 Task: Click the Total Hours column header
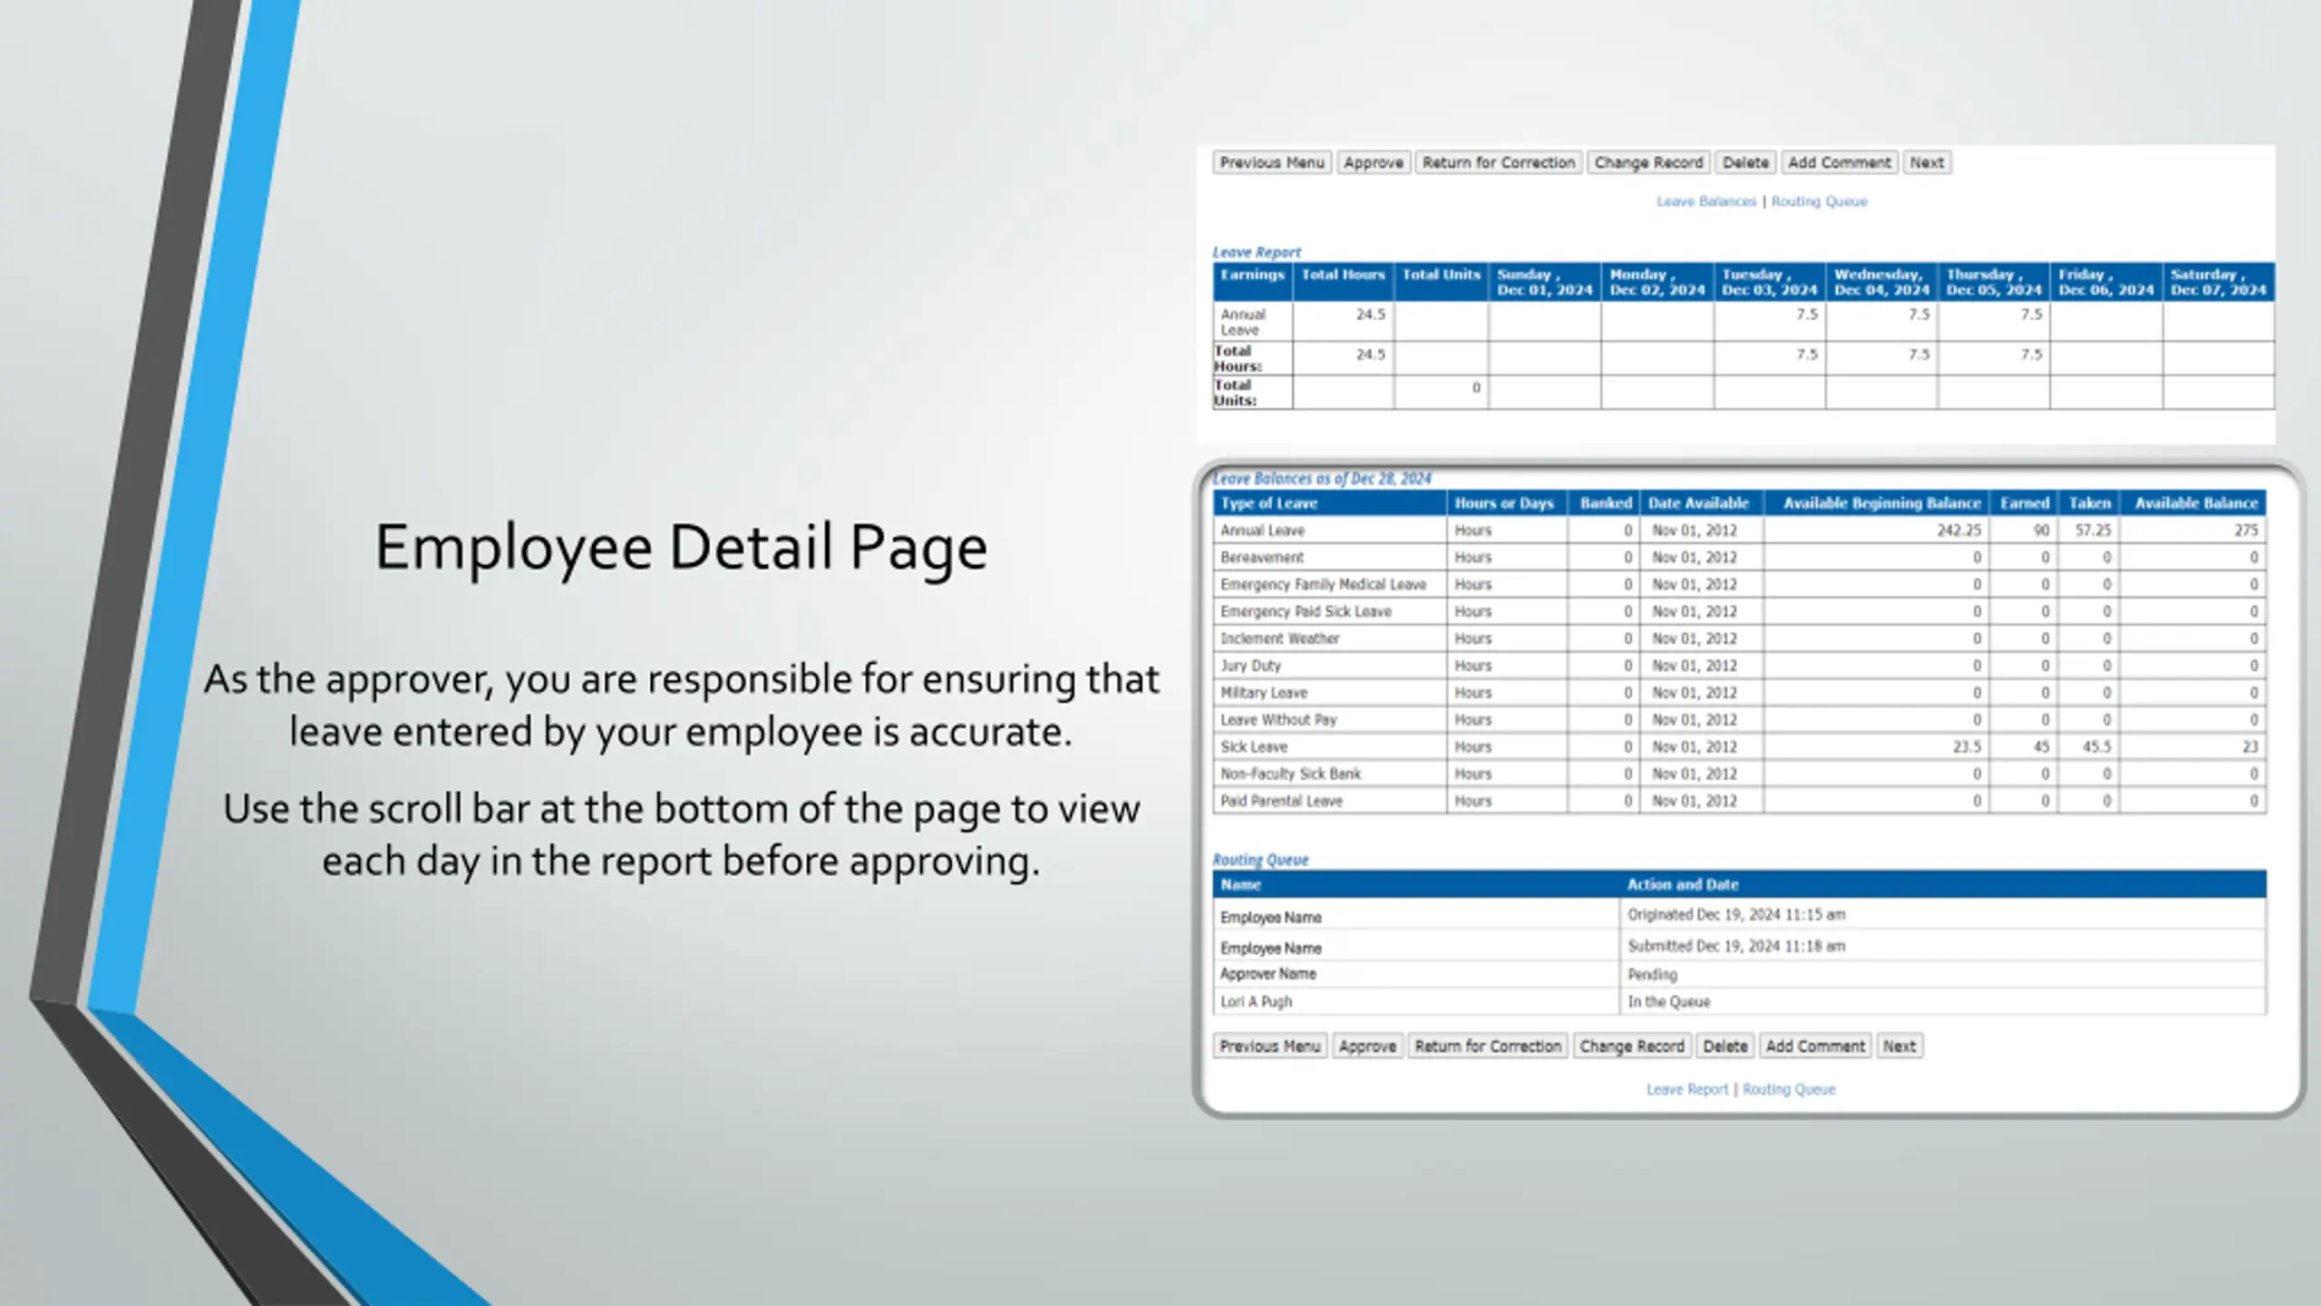(x=1344, y=282)
